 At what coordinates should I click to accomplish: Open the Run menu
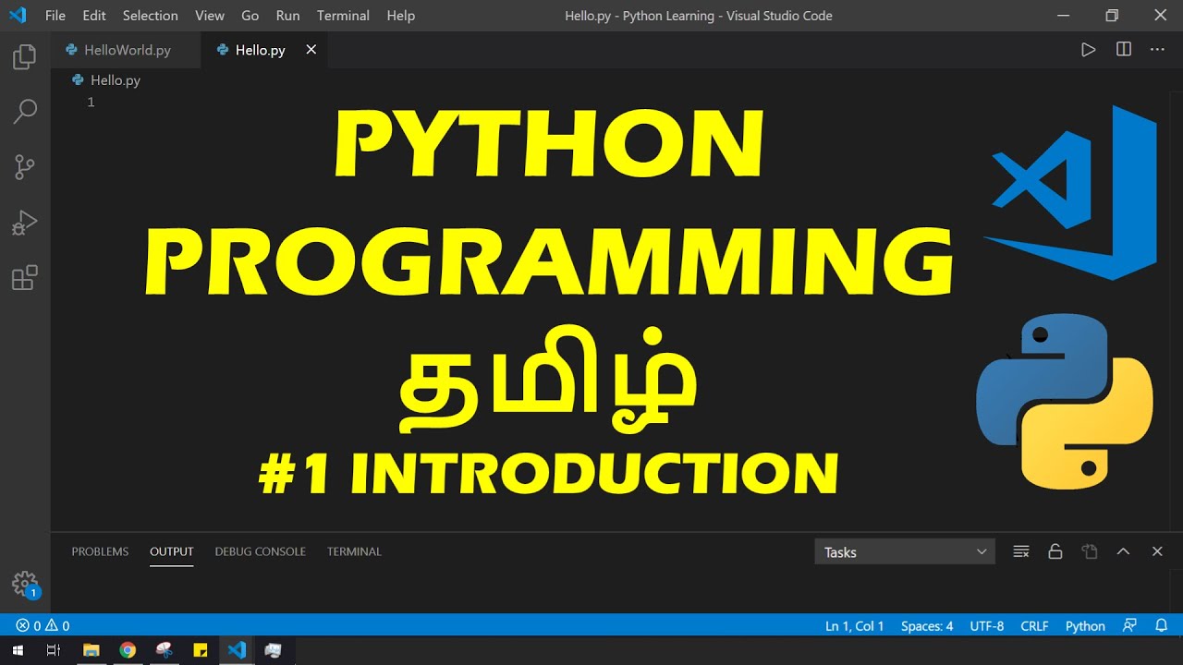tap(287, 16)
